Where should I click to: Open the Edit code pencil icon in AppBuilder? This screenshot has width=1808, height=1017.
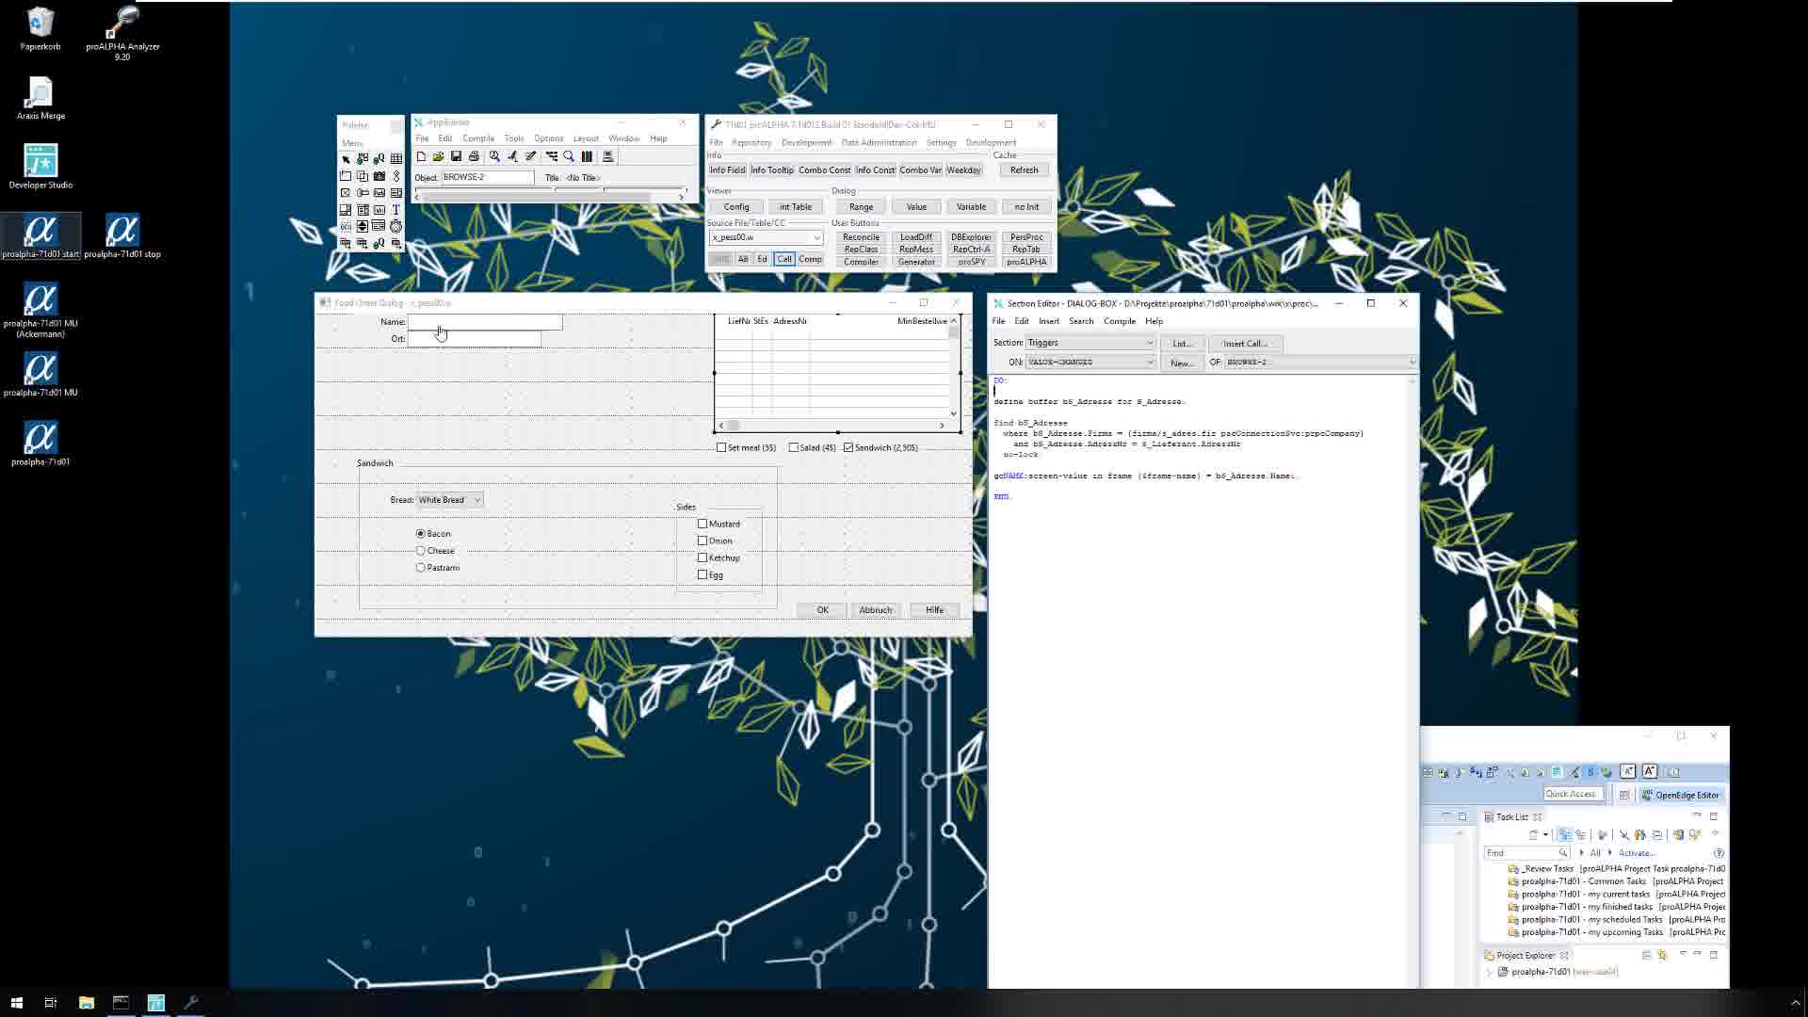[x=530, y=156]
